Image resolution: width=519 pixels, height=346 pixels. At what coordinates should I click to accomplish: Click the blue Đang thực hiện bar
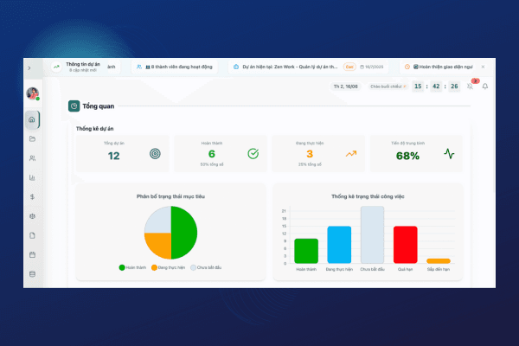click(339, 245)
